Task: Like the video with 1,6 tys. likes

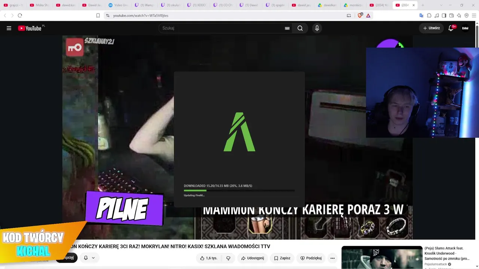Action: [x=208, y=258]
